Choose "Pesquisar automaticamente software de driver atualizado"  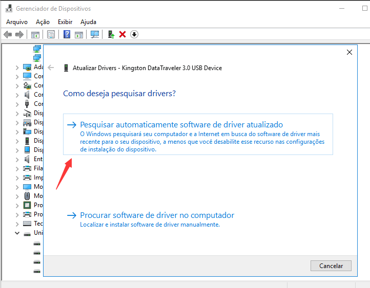(198, 134)
